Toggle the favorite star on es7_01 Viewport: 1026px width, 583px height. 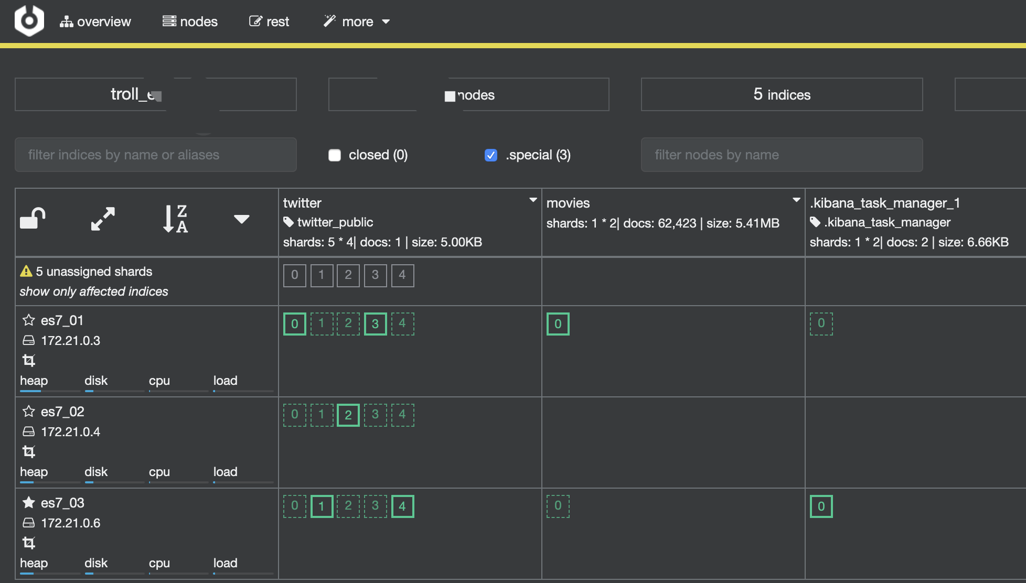pos(29,320)
